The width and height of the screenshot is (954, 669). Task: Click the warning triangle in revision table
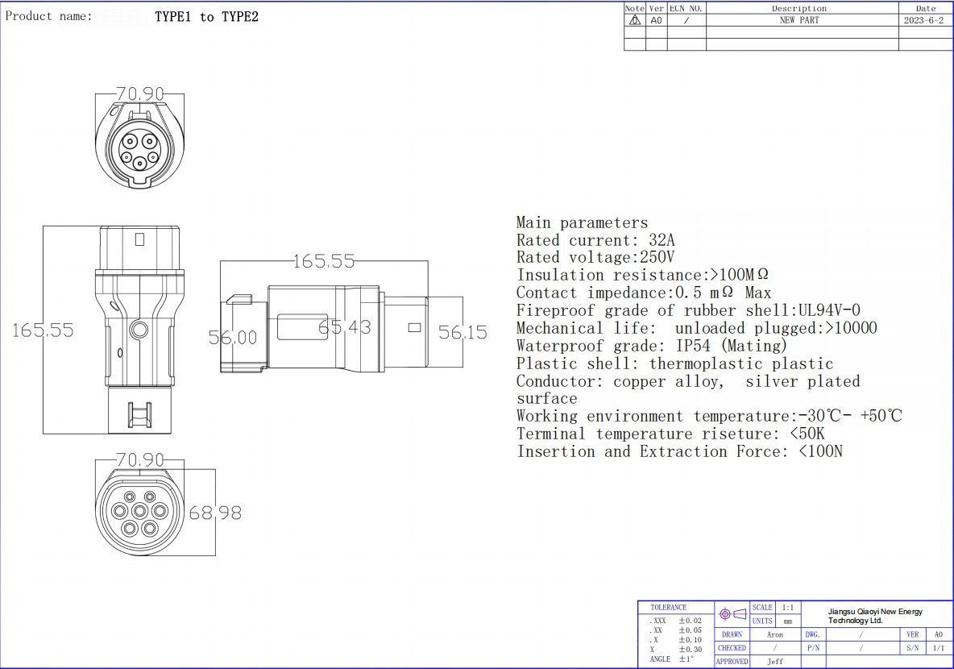(x=634, y=20)
